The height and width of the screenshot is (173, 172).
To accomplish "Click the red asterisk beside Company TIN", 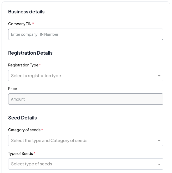I will tap(33, 24).
